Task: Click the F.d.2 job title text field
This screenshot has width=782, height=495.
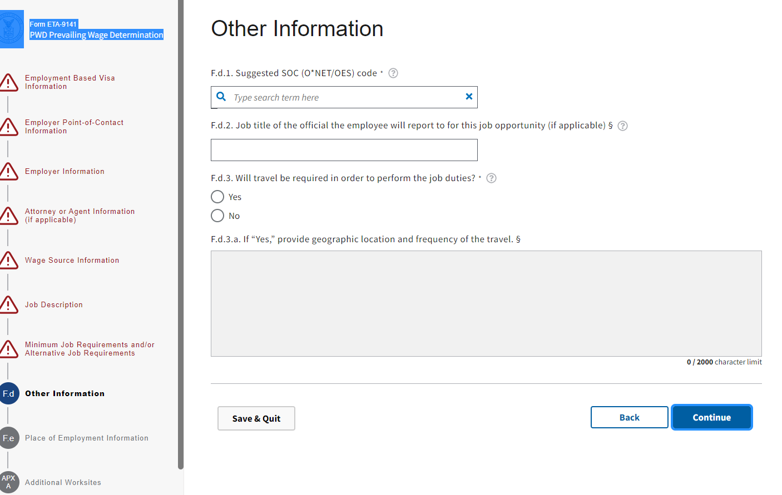Action: tap(344, 150)
